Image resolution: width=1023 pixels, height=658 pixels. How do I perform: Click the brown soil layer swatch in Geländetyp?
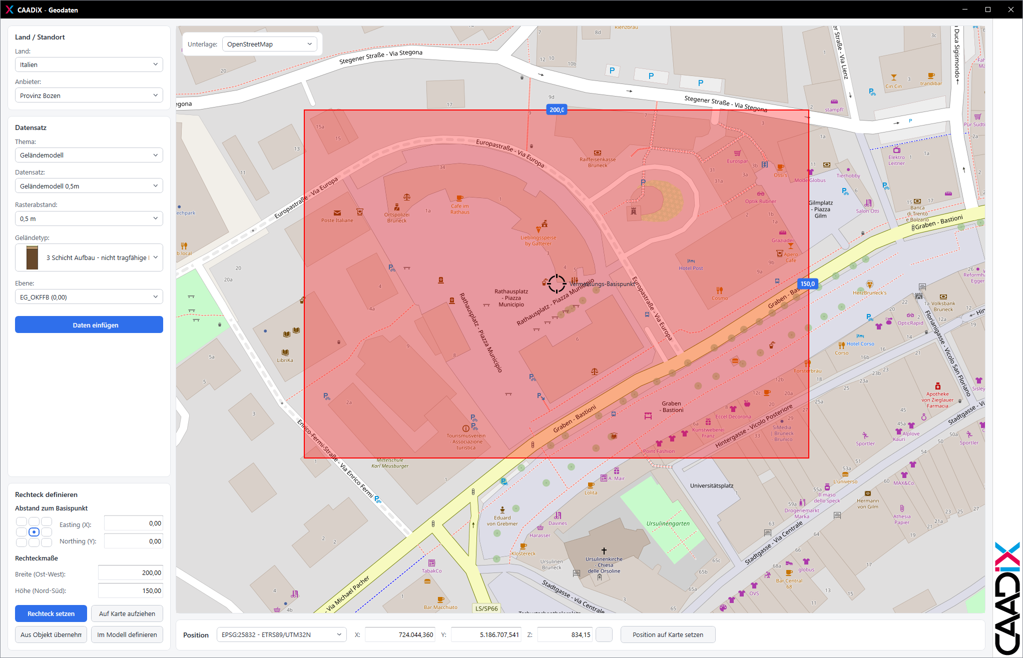click(x=32, y=257)
